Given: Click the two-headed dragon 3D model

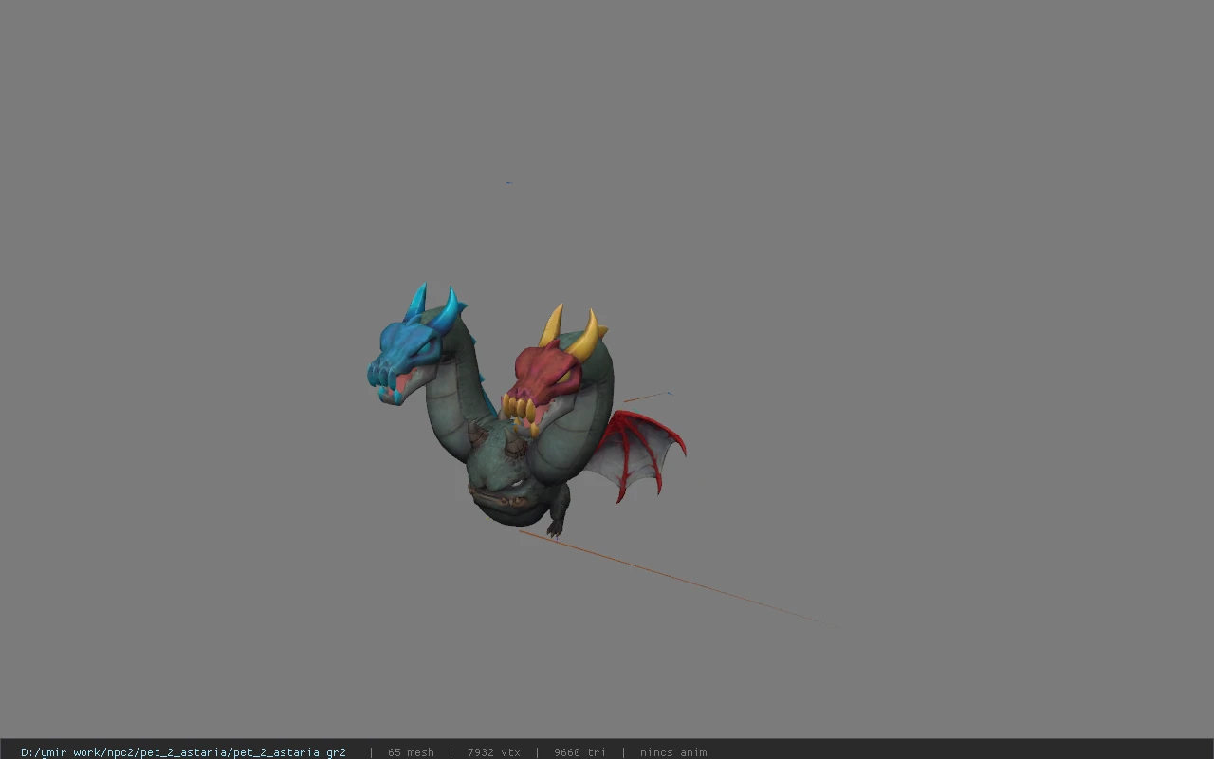Looking at the screenshot, I should pyautogui.click(x=526, y=410).
